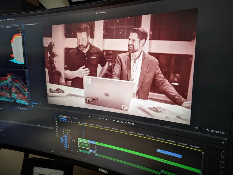Screen dimensions: 233x175
Task: Select the blue DPA Loop clip
Action: pos(169,153)
